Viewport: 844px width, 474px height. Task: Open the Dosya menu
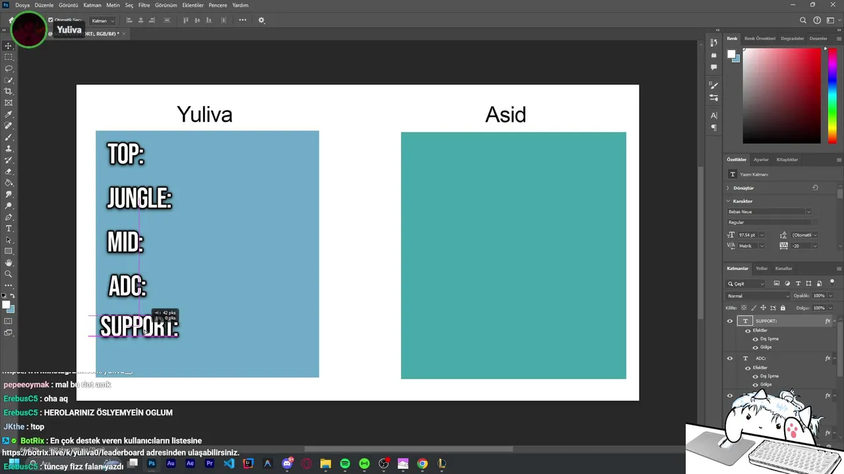pos(22,5)
